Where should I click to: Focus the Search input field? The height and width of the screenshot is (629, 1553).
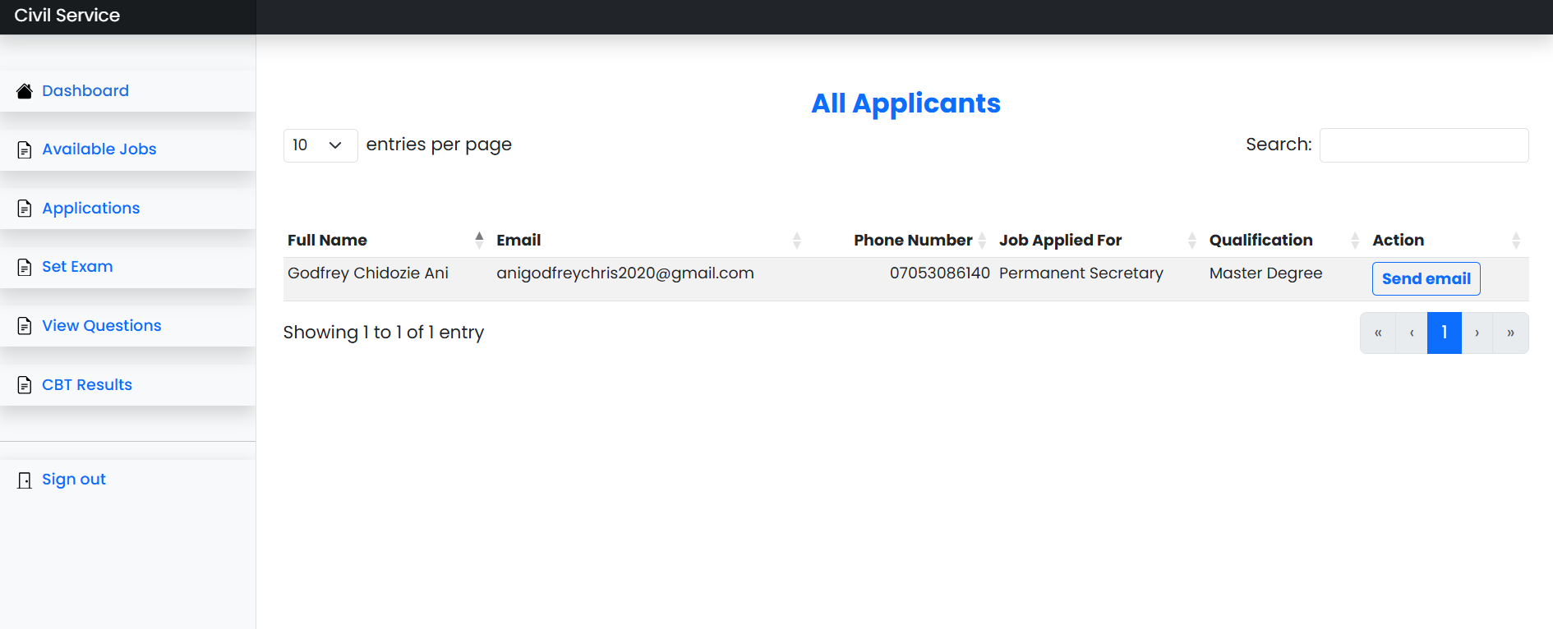pos(1423,145)
